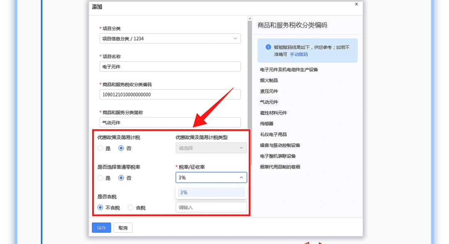Screen dimensions: 449x244
Task: Open the 项目分类 dropdown
Action: tap(170, 38)
